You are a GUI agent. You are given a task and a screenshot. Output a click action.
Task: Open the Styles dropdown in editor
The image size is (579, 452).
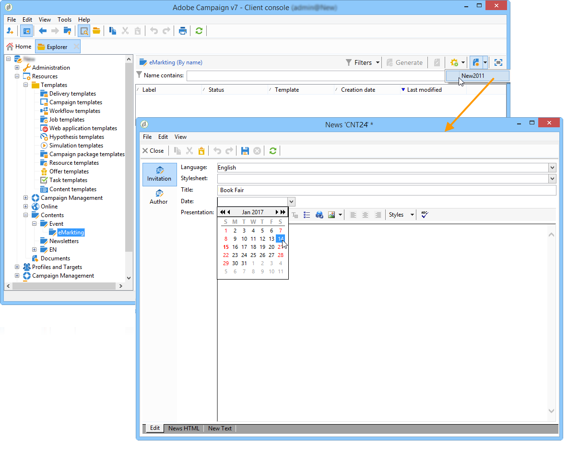tap(402, 215)
